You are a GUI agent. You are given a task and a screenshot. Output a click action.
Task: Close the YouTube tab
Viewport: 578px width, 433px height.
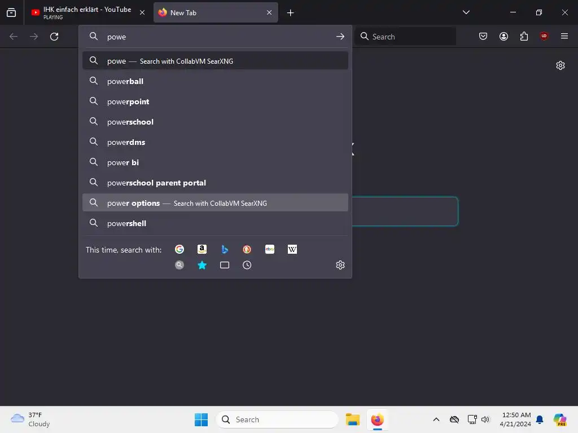(x=142, y=12)
